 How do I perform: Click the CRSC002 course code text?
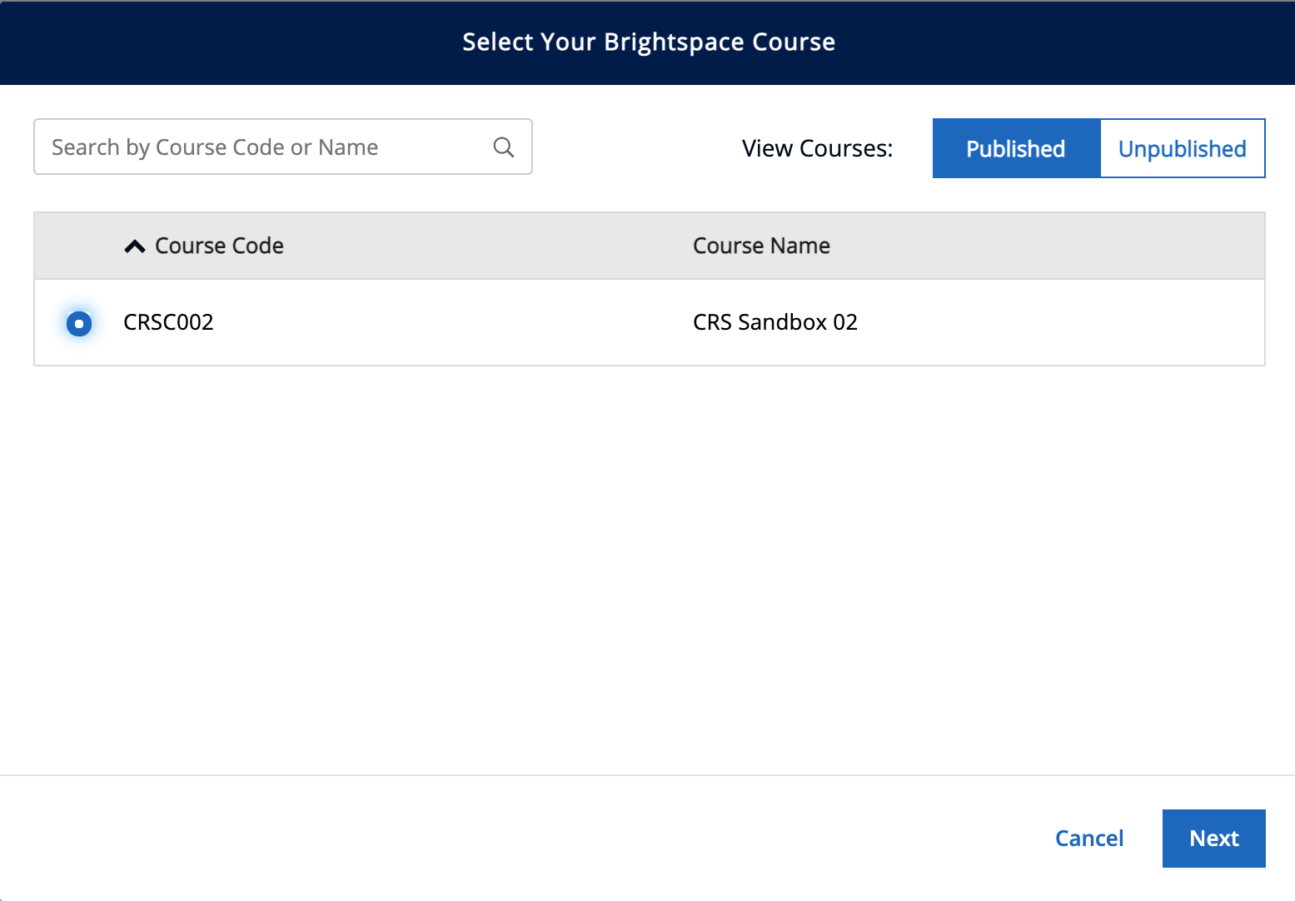pos(168,322)
